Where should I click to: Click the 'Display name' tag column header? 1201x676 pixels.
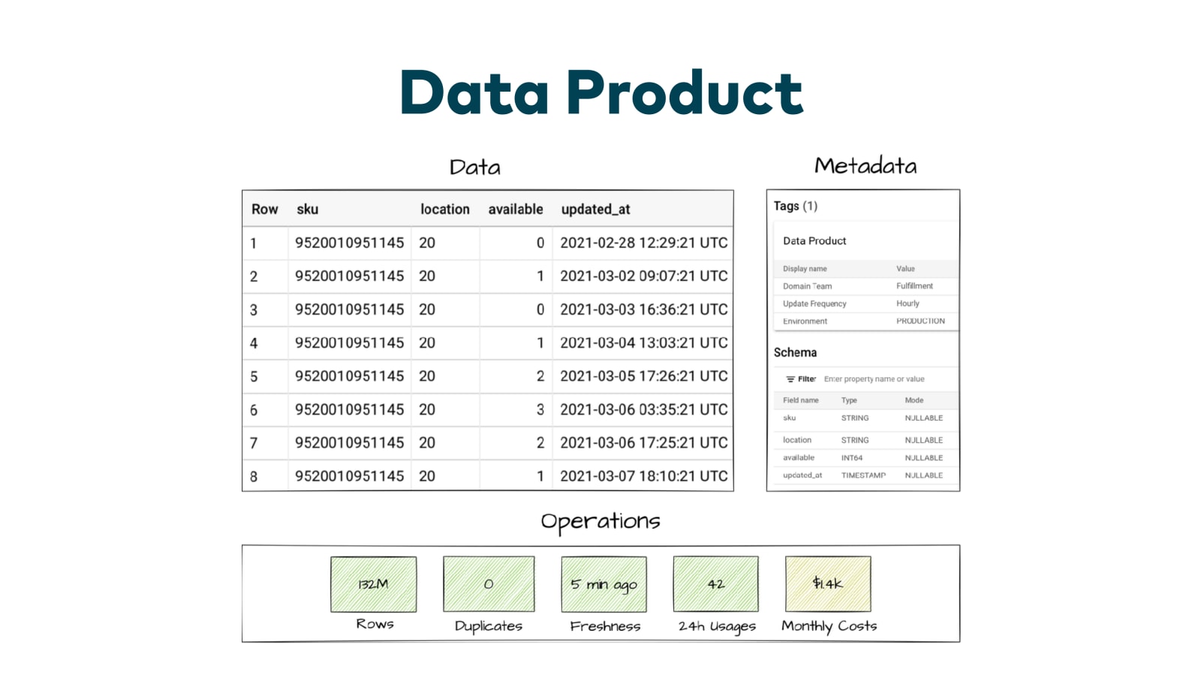[805, 269]
